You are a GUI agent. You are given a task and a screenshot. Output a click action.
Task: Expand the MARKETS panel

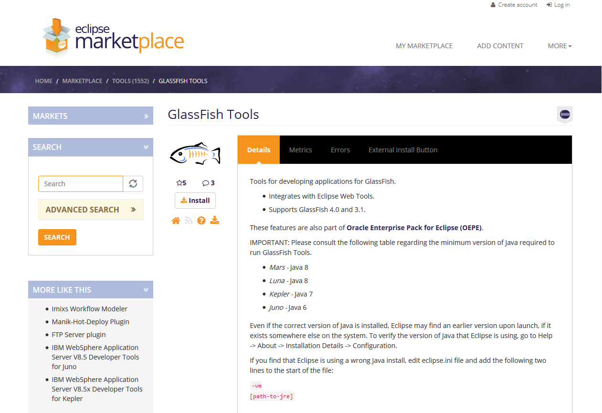91,116
